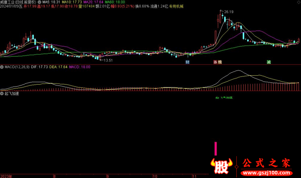
Task: Click the MA10: 17.73 value
Action: [72, 2]
